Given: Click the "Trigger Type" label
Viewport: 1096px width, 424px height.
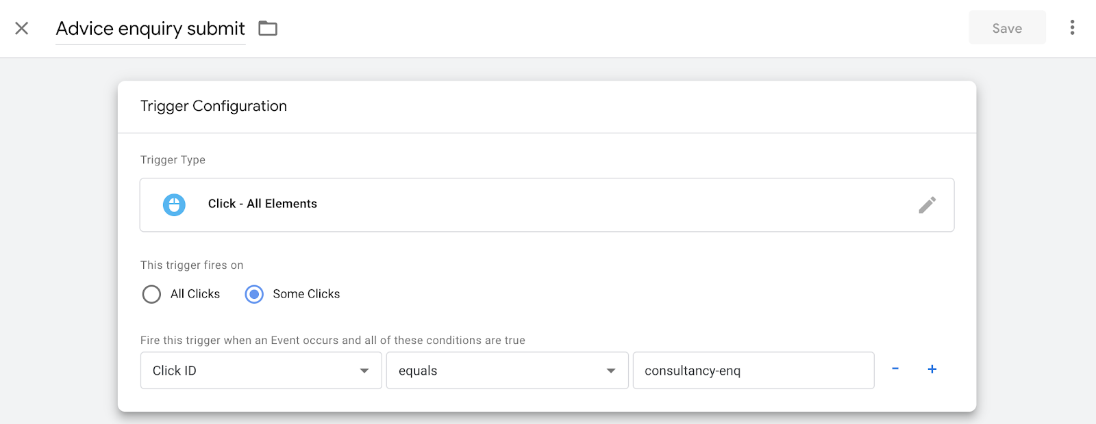Looking at the screenshot, I should tap(173, 160).
